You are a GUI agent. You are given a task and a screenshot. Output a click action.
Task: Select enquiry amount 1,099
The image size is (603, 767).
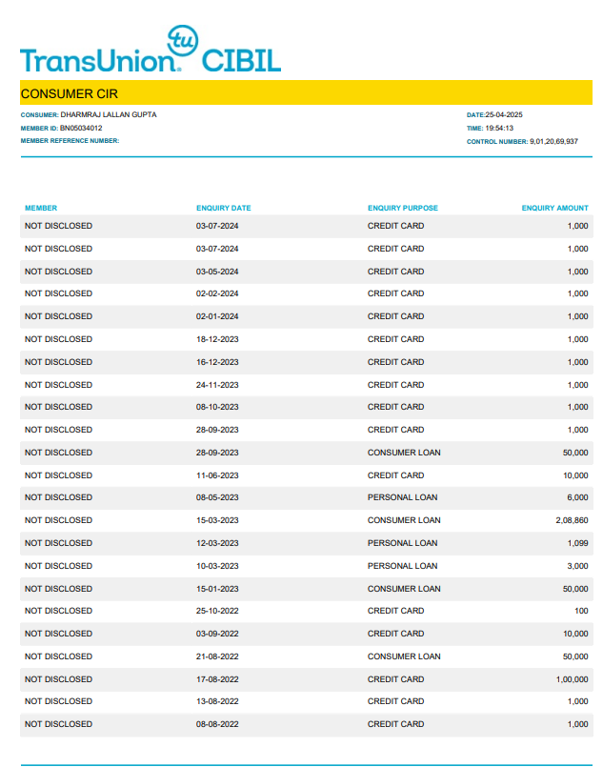577,543
